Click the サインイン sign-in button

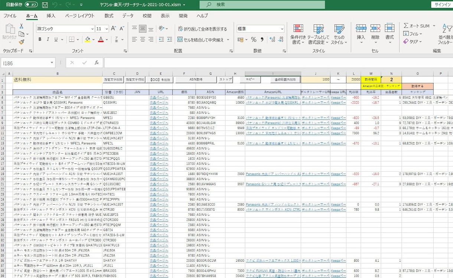click(x=442, y=5)
